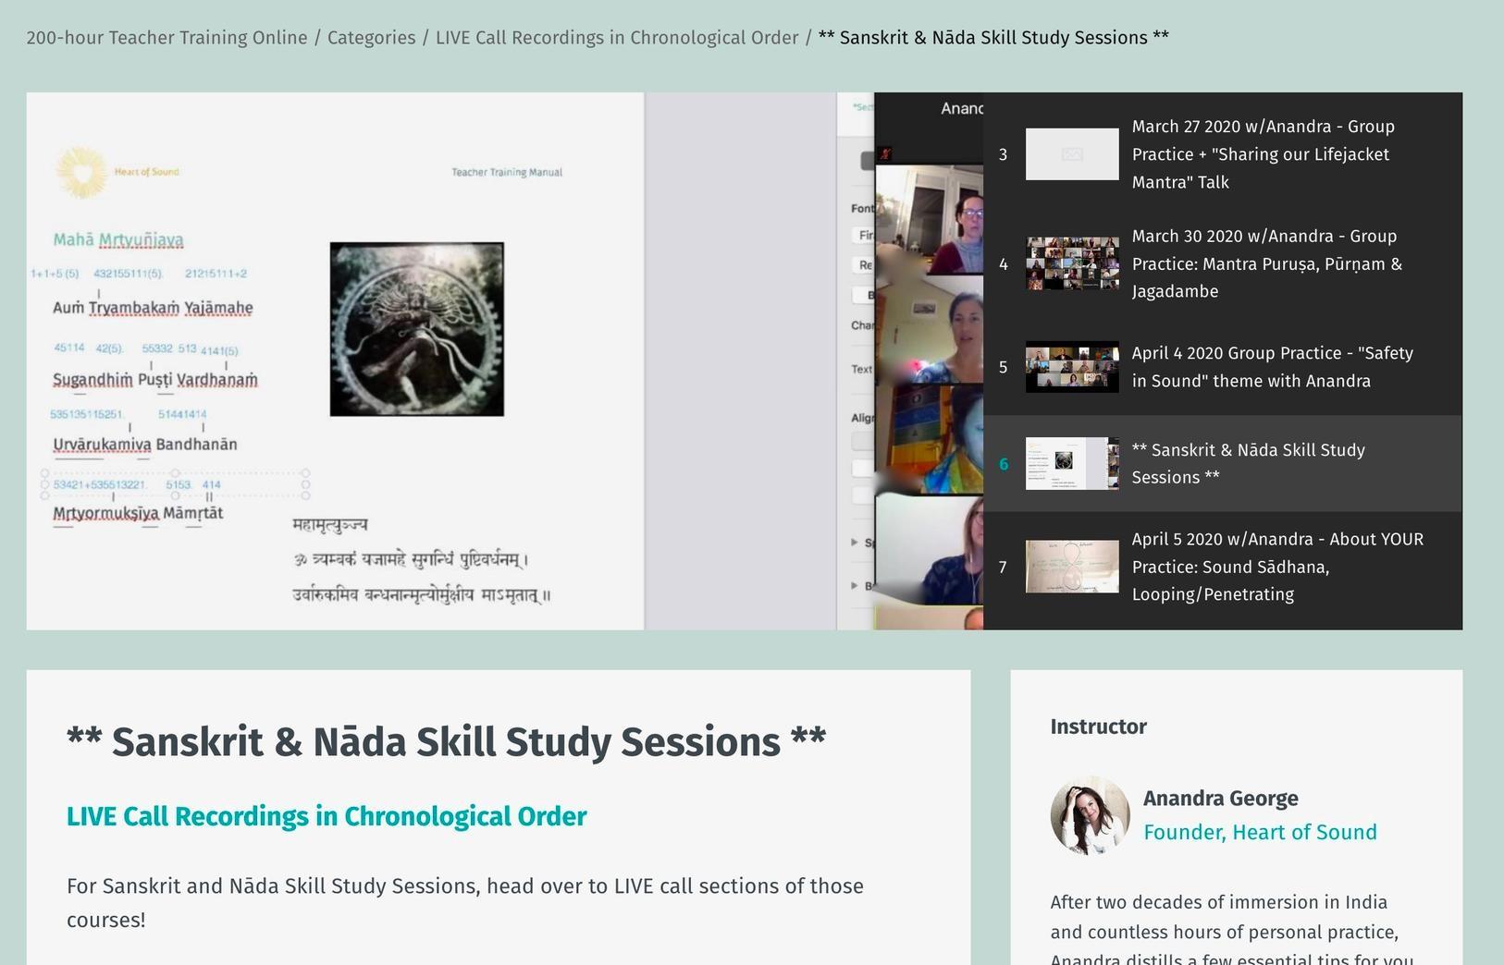The height and width of the screenshot is (965, 1504).
Task: Select the March 30 2020 Mantra Puruṣa playlist title
Action: (x=1266, y=263)
